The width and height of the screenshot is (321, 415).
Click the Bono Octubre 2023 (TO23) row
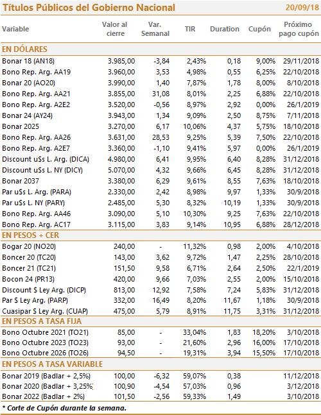(x=160, y=343)
